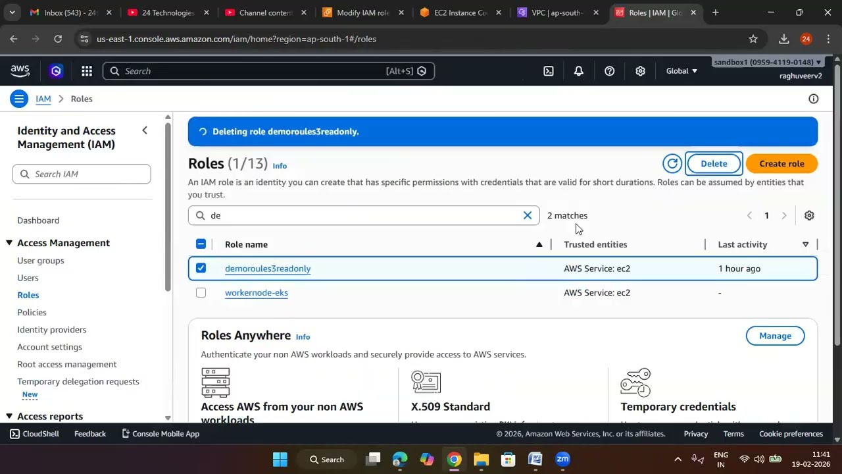Image resolution: width=842 pixels, height=474 pixels.
Task: Go to the next roles page
Action: coord(784,215)
